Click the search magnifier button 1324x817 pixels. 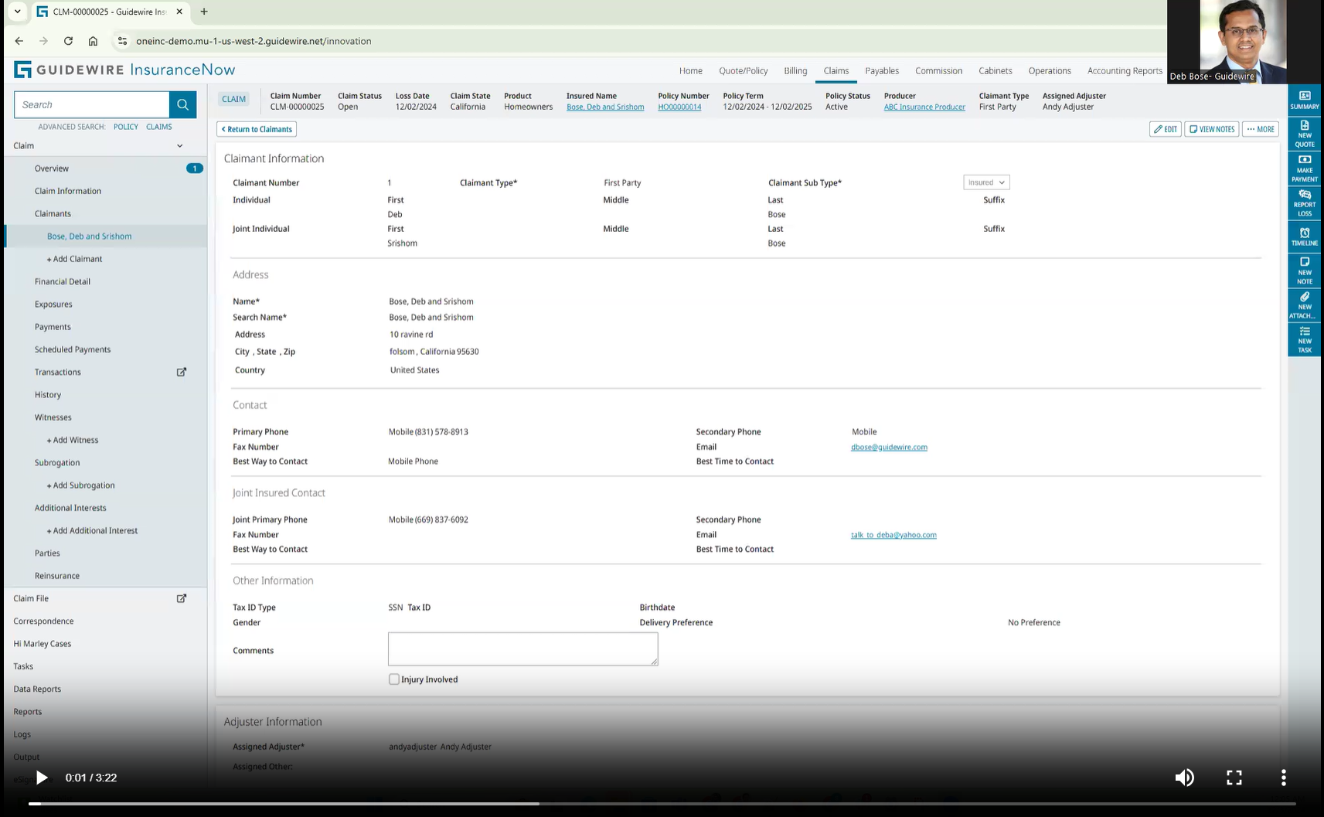pos(182,104)
